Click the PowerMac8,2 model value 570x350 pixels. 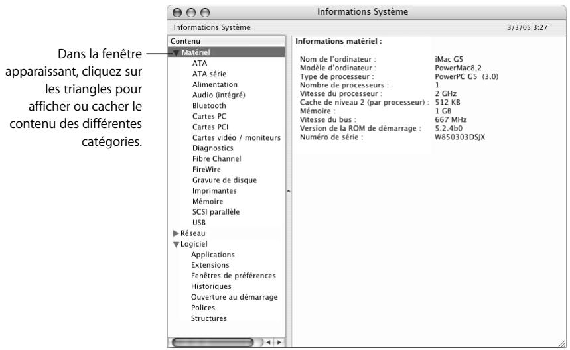(x=458, y=68)
